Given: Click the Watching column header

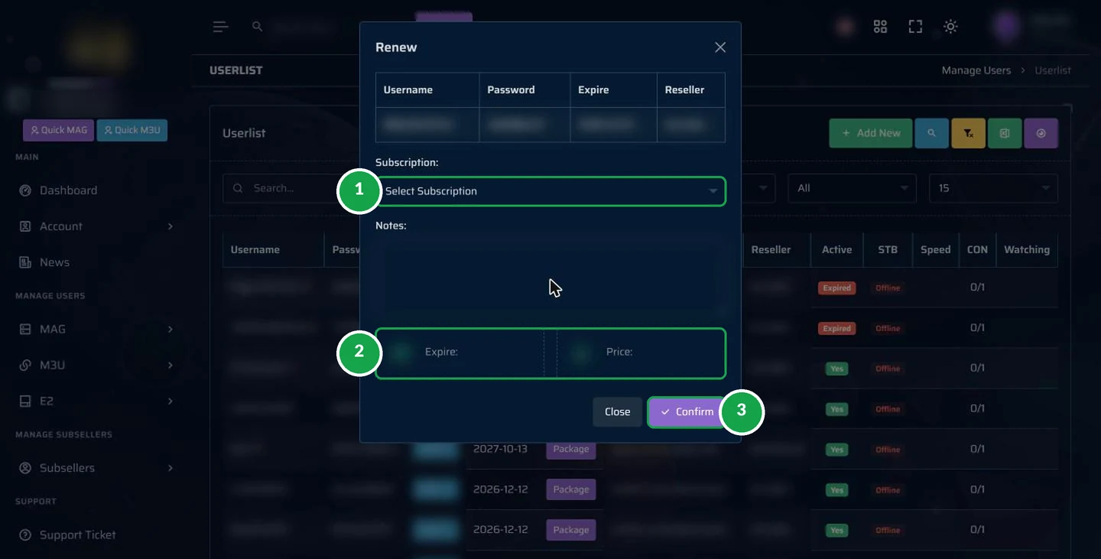Looking at the screenshot, I should (1027, 250).
